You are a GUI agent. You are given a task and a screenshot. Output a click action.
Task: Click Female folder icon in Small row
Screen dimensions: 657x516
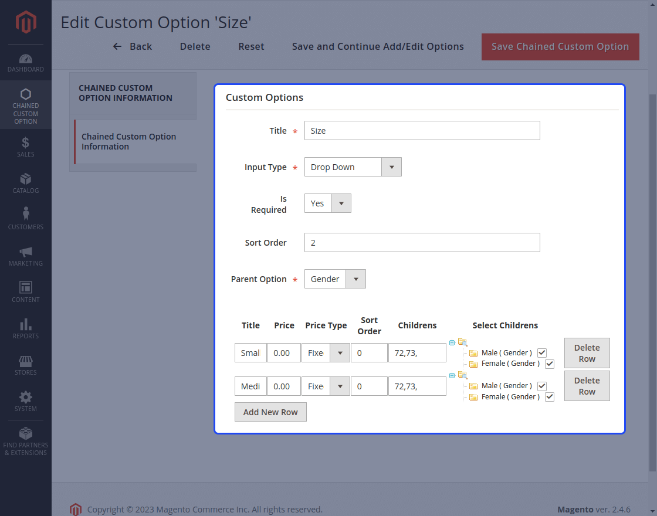pos(473,364)
